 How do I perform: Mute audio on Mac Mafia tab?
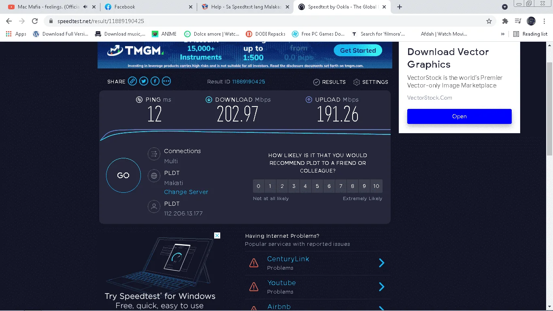point(85,7)
